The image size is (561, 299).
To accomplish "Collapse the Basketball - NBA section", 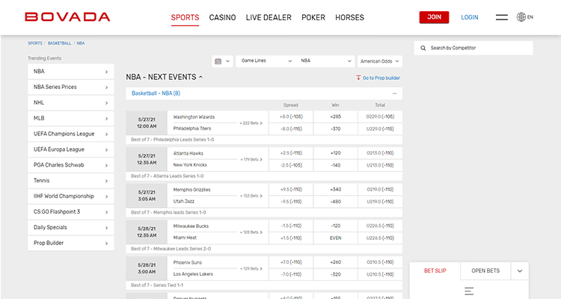I will tap(395, 93).
